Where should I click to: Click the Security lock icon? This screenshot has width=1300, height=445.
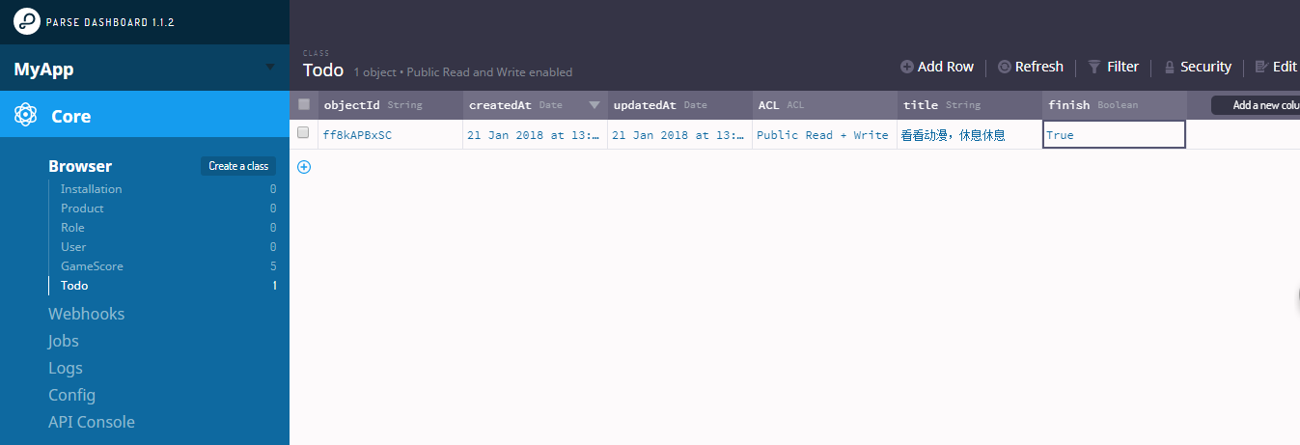(1170, 68)
